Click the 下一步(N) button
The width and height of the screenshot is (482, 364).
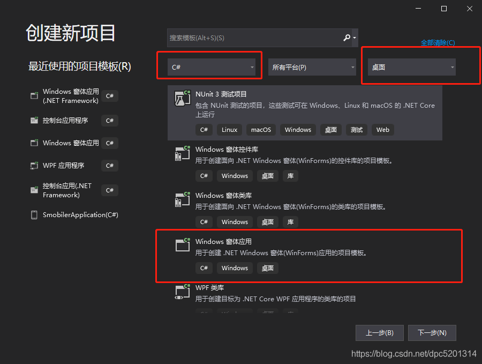click(x=432, y=333)
